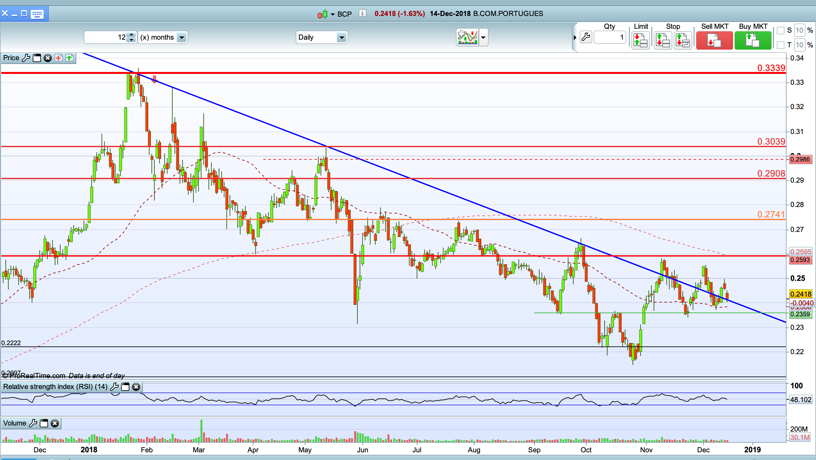The width and height of the screenshot is (816, 460).
Task: Open the indicators chart icon
Action: click(468, 37)
